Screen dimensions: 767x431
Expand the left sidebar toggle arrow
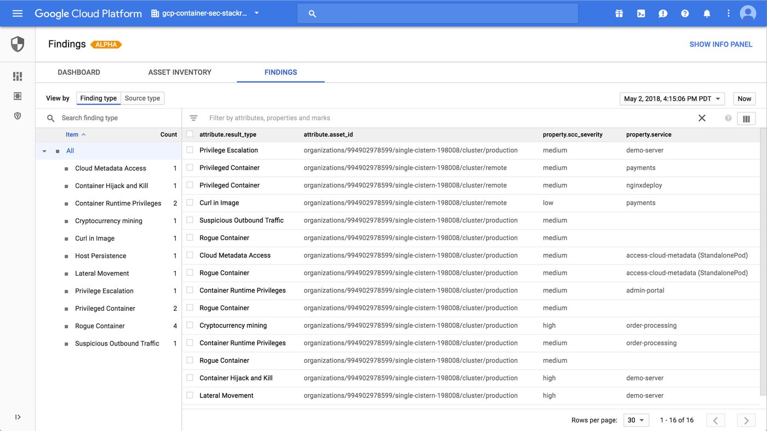pos(18,417)
